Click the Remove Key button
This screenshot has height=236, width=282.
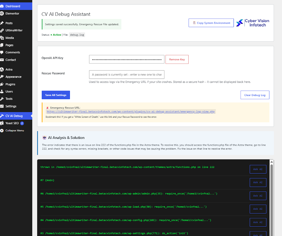tap(177, 59)
